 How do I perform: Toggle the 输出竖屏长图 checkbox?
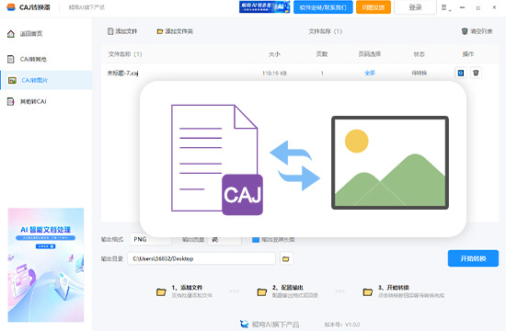pyautogui.click(x=256, y=239)
